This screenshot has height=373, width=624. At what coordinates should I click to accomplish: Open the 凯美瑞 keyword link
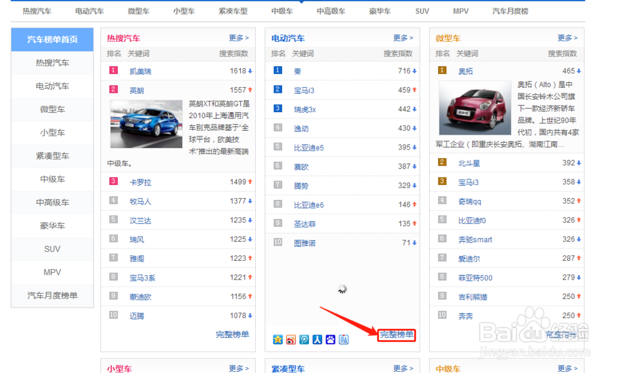coord(140,72)
